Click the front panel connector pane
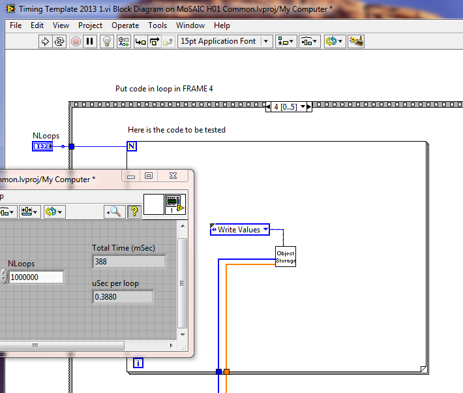This screenshot has width=463, height=393. (153, 204)
